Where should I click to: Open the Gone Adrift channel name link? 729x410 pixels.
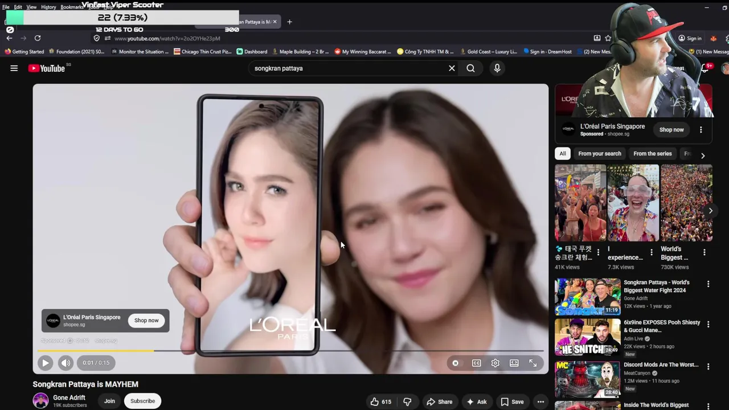[x=69, y=397]
